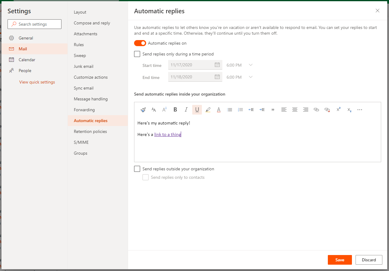Expand the End time hour dropdown
This screenshot has height=271, width=389.
click(x=250, y=77)
